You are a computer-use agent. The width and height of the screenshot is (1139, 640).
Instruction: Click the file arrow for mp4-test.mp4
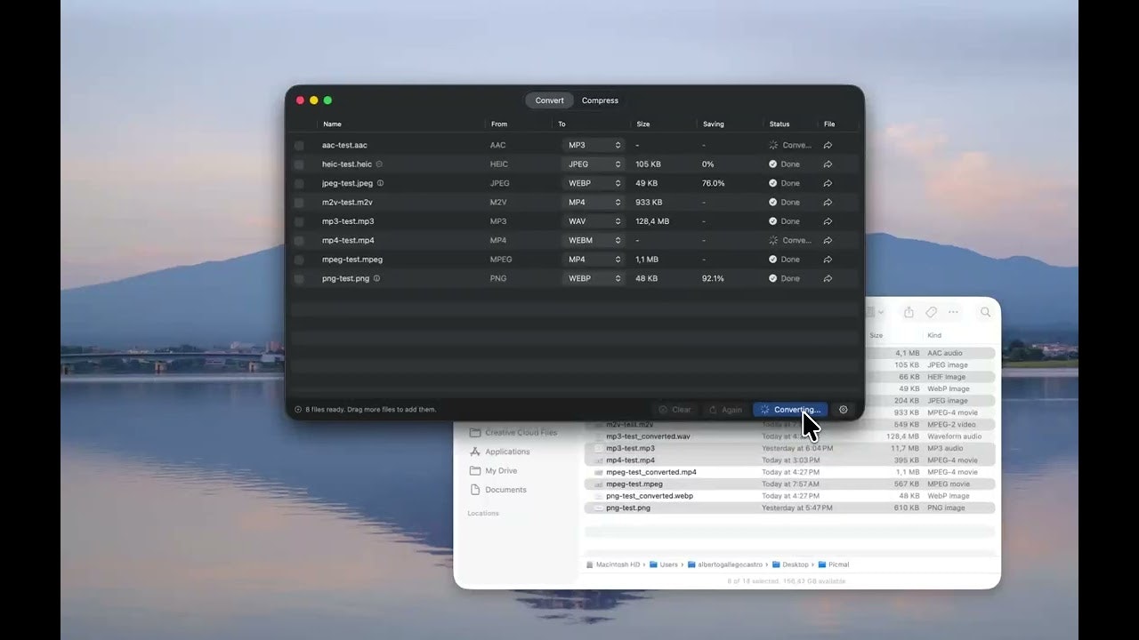pyautogui.click(x=828, y=240)
